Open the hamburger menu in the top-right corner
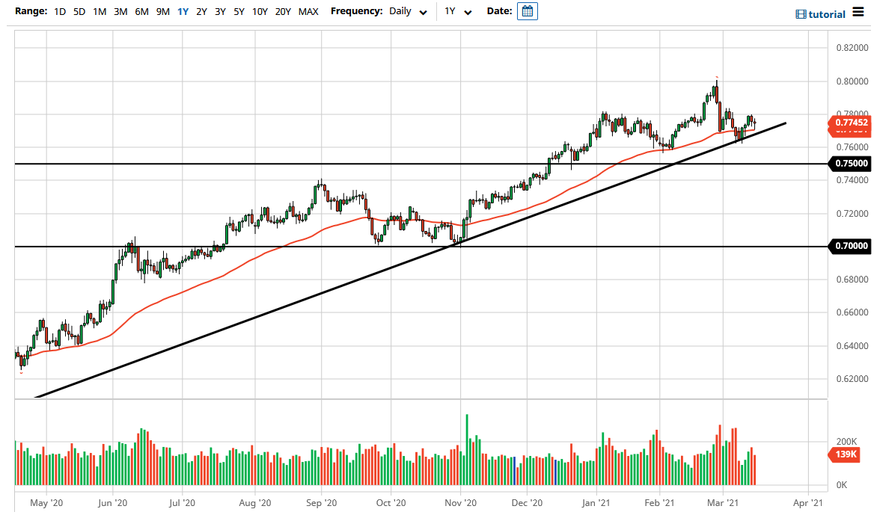The image size is (874, 515). pyautogui.click(x=858, y=13)
